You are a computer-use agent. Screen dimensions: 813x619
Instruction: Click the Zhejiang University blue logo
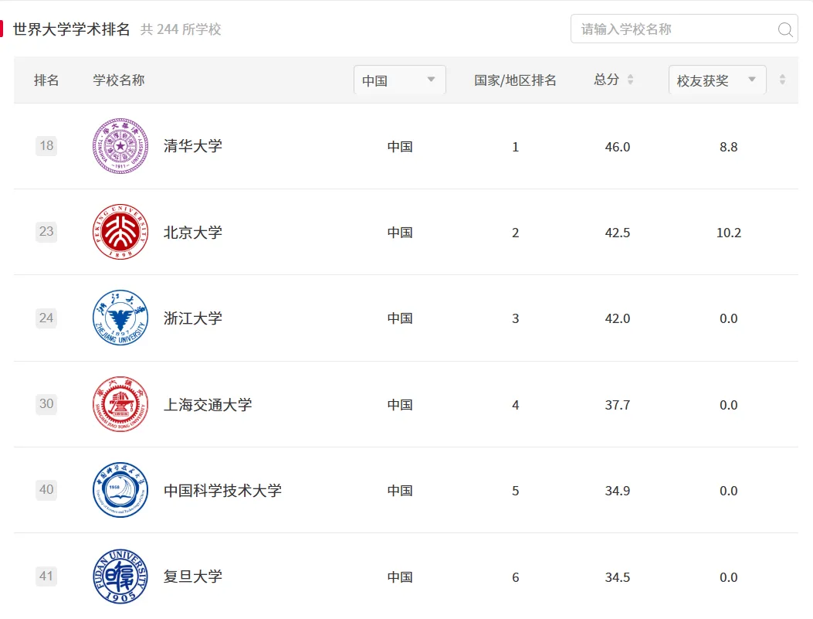point(120,318)
